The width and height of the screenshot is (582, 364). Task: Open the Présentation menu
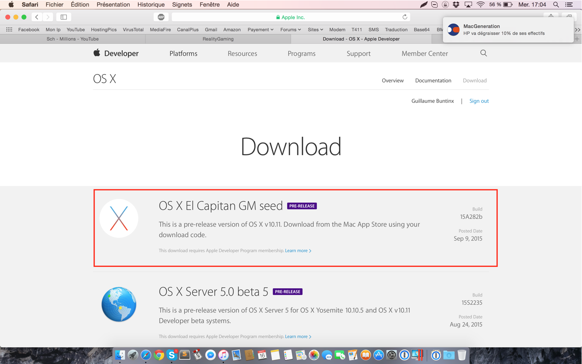point(113,4)
